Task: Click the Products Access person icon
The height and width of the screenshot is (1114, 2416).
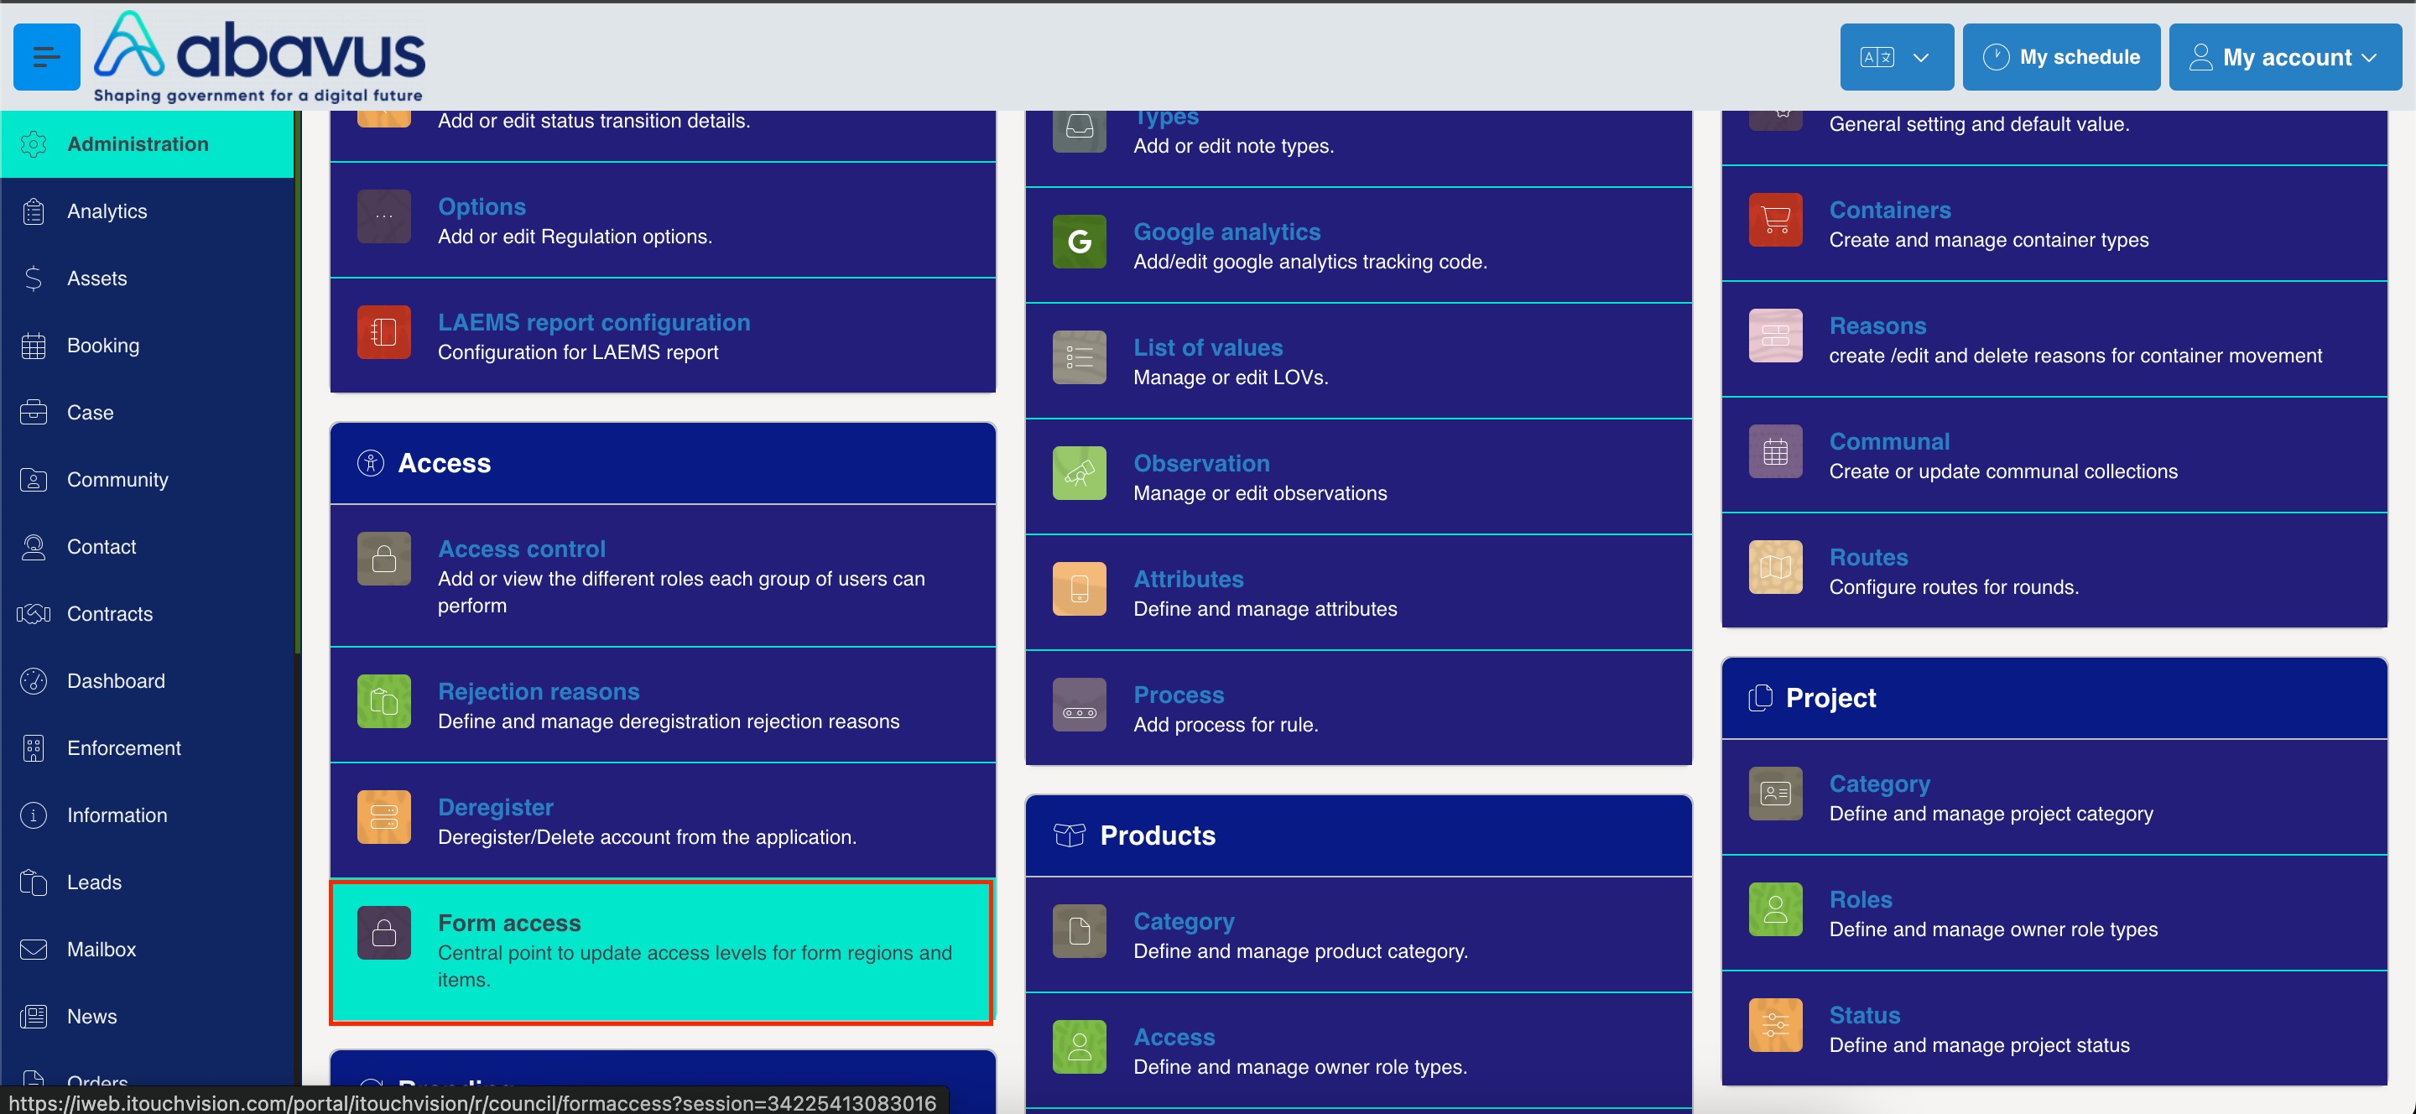Action: click(x=1080, y=1048)
